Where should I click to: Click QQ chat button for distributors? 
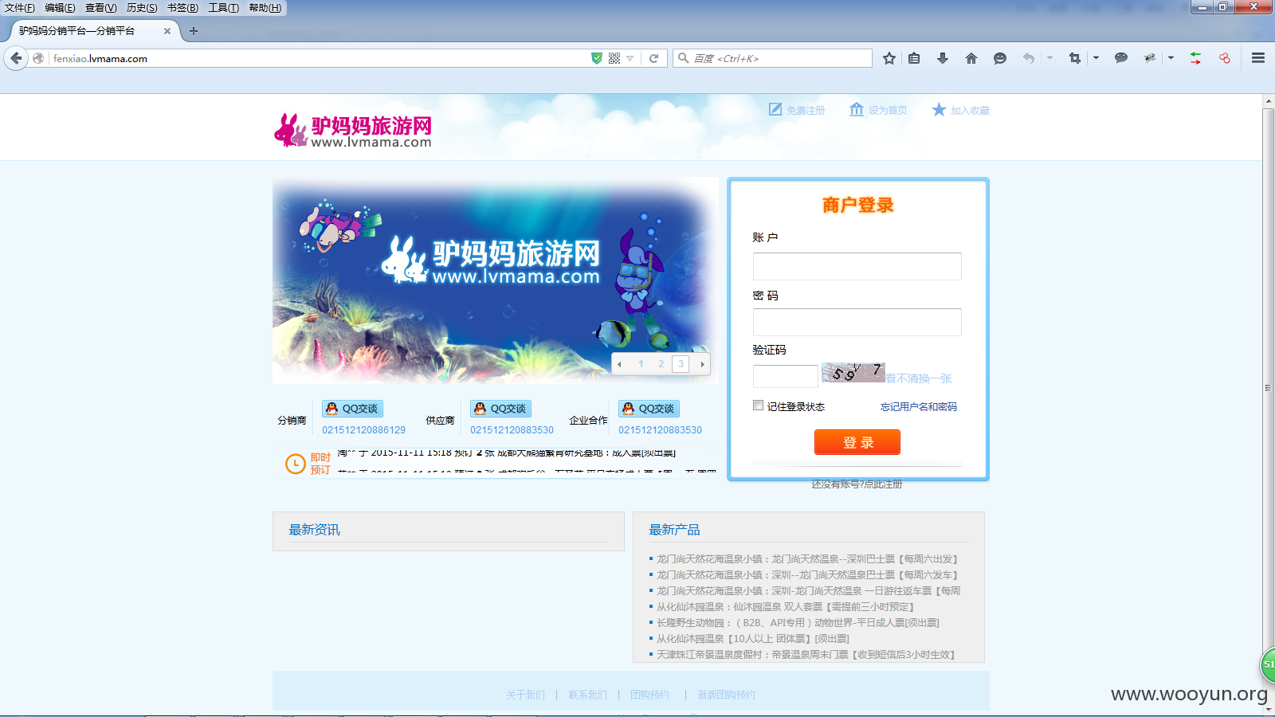(x=352, y=409)
